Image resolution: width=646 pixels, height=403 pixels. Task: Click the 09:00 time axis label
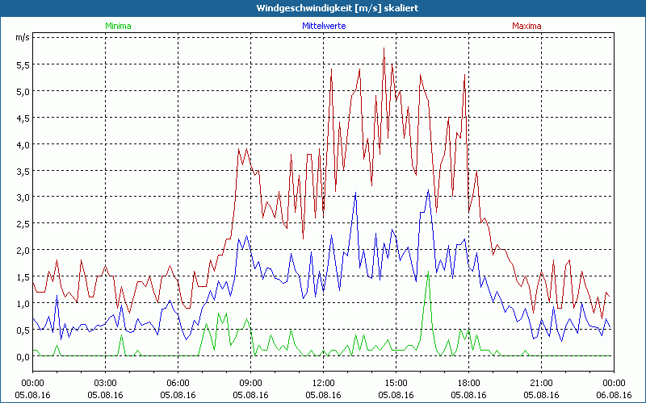tap(251, 383)
